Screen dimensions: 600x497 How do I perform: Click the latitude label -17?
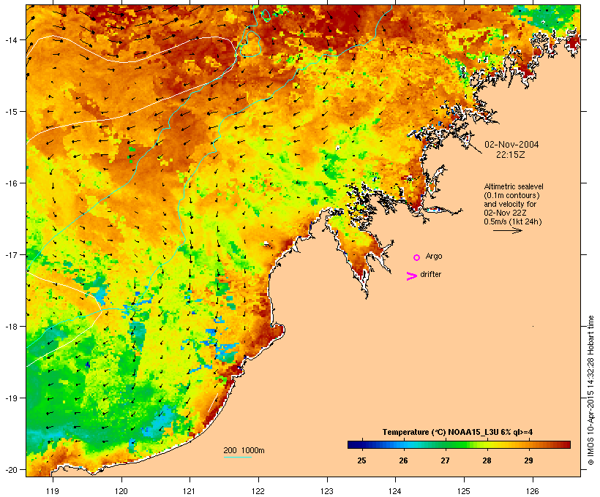pos(10,254)
